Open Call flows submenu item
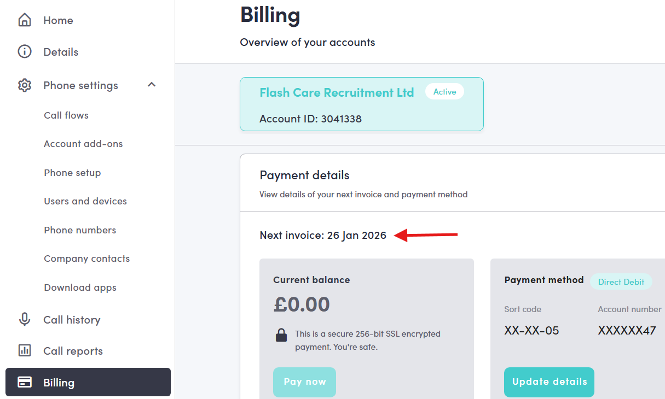Viewport: 665px width, 399px height. point(66,115)
